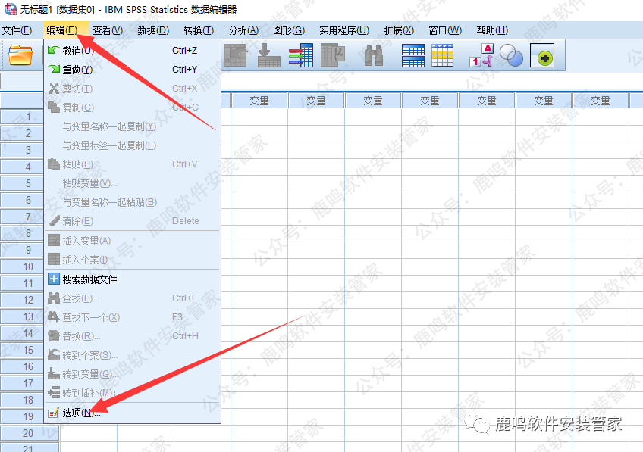Click the open data folder icon
This screenshot has height=452, width=643.
point(20,55)
